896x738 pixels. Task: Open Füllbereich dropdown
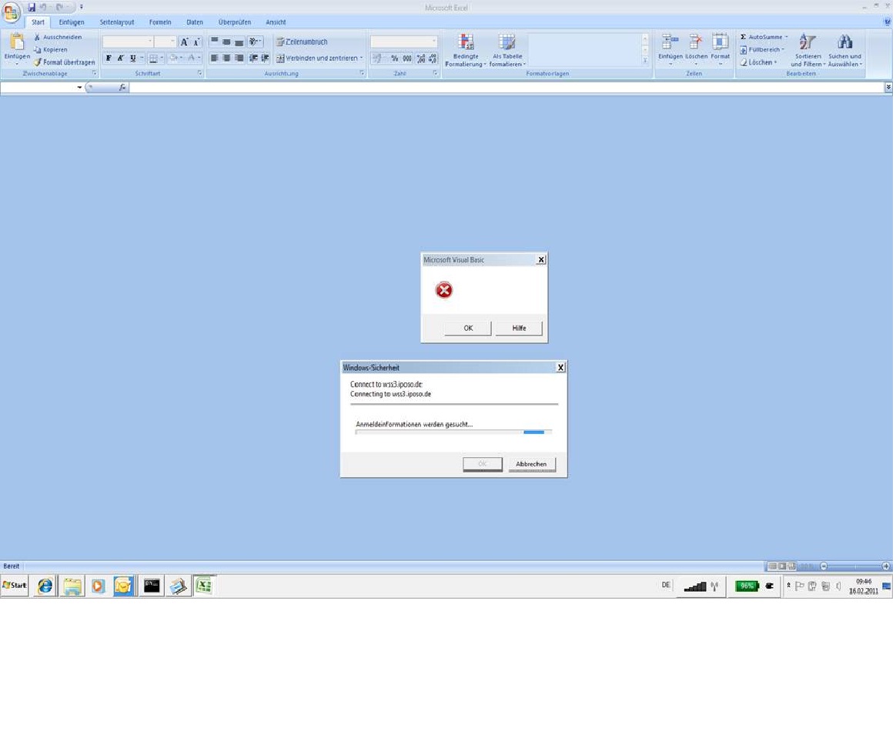coord(762,50)
